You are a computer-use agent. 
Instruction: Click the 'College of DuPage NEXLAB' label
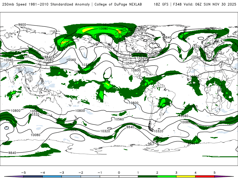click(118, 4)
